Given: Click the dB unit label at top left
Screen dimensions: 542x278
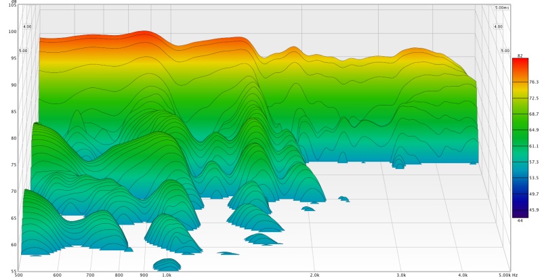Looking at the screenshot, I should tap(14, 1).
